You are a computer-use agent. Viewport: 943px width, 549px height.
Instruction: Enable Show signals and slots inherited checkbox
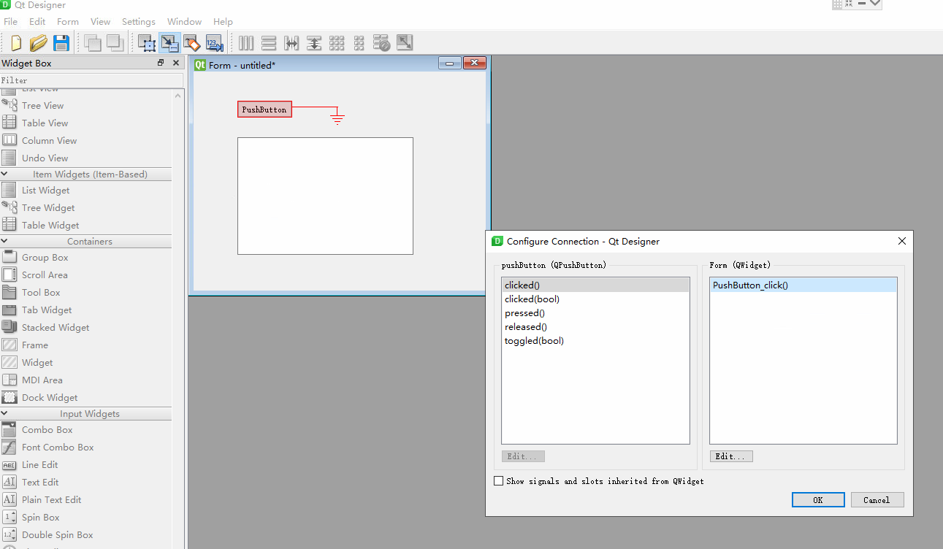tap(499, 481)
